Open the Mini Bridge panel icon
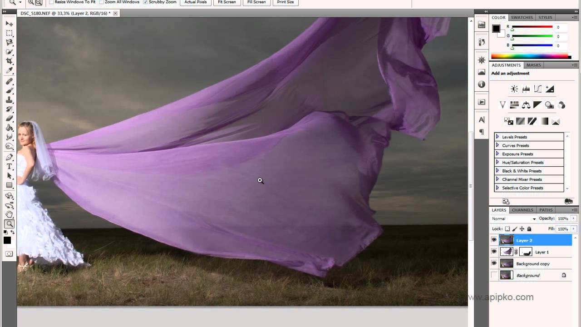 pos(482,25)
